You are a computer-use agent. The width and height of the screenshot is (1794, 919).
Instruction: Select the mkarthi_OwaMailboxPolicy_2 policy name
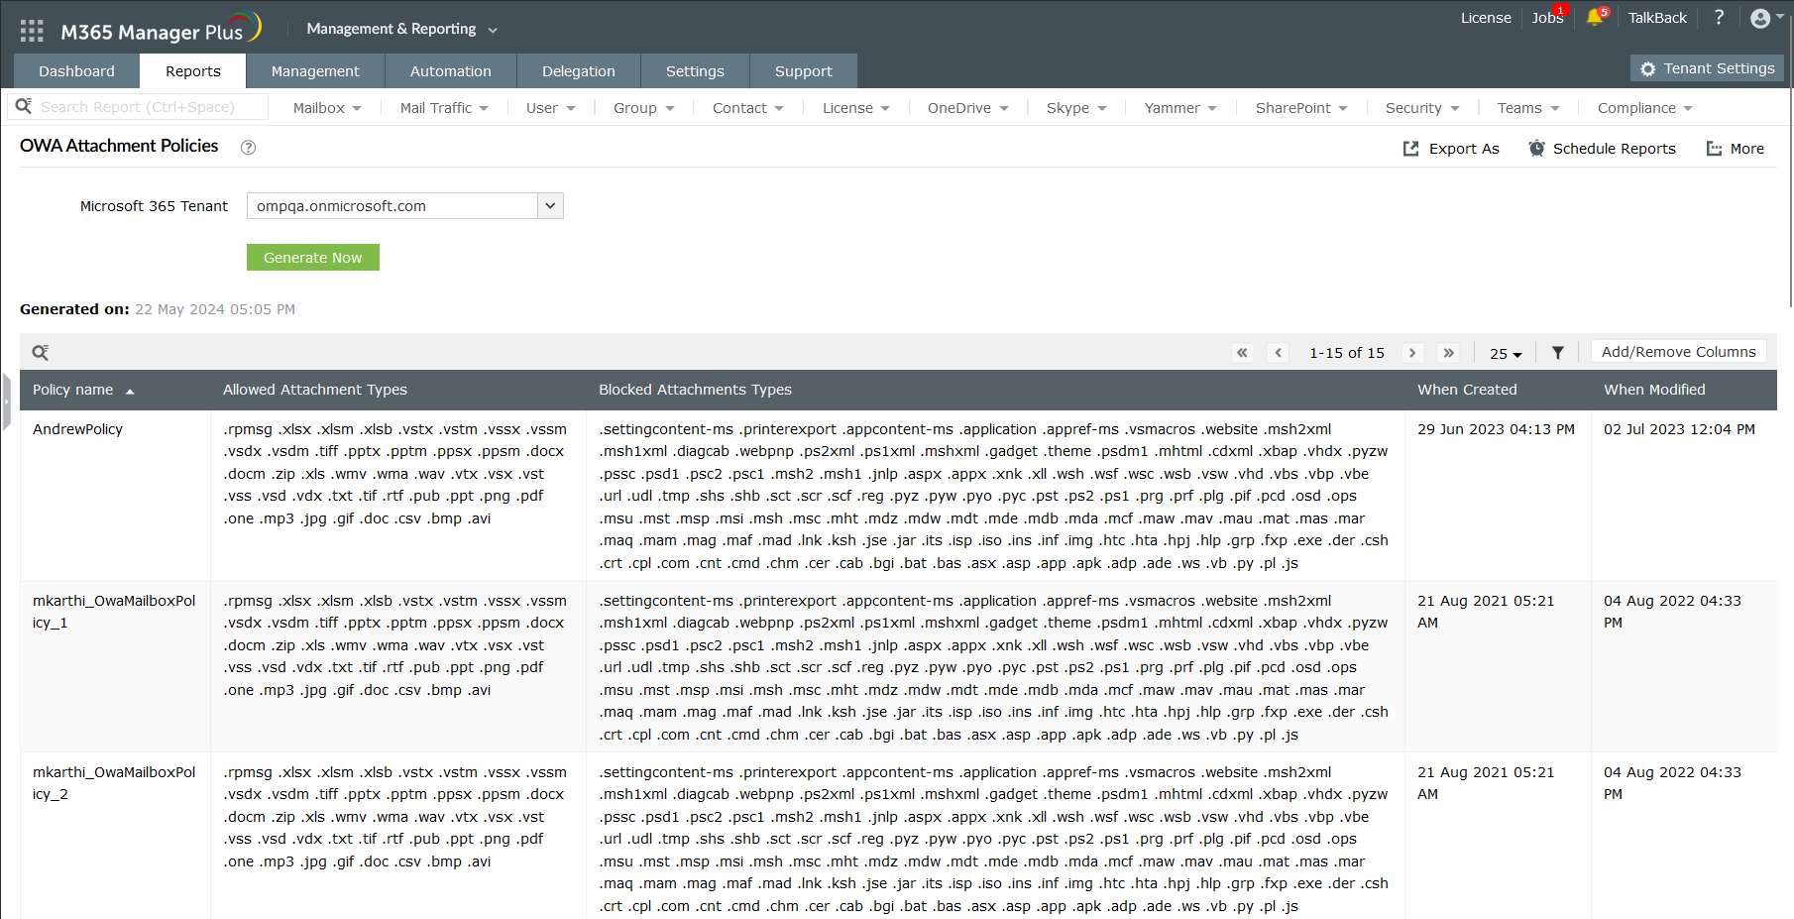pos(114,783)
